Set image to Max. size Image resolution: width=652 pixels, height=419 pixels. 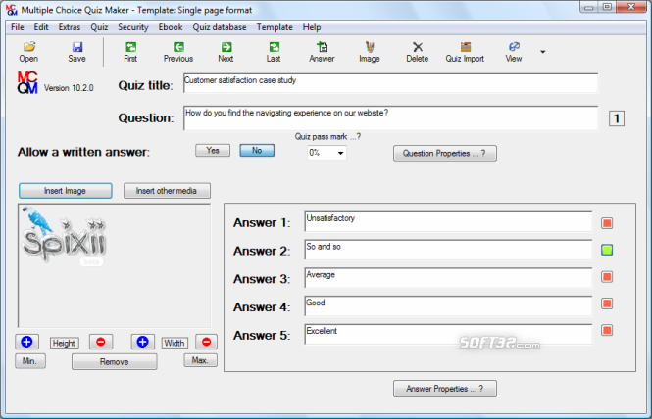coord(200,360)
